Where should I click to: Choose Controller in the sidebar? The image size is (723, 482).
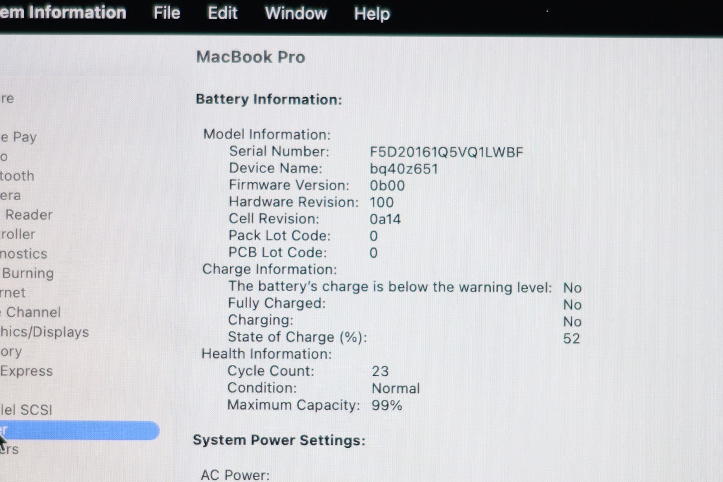tap(18, 234)
